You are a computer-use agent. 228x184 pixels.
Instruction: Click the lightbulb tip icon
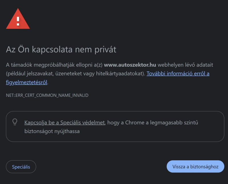pyautogui.click(x=15, y=122)
